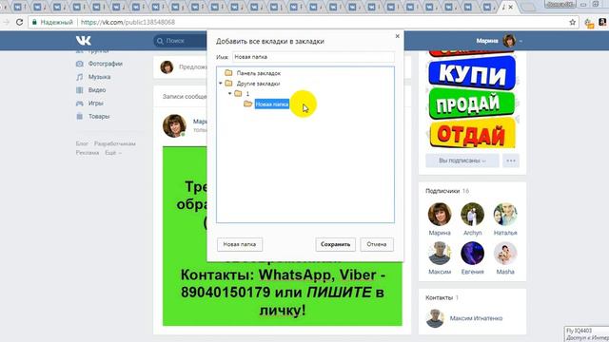Cancel the dialog with Отмена
The height and width of the screenshot is (342, 609).
pyautogui.click(x=377, y=244)
